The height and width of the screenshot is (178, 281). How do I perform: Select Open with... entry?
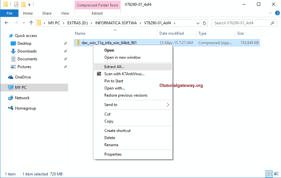point(133,88)
